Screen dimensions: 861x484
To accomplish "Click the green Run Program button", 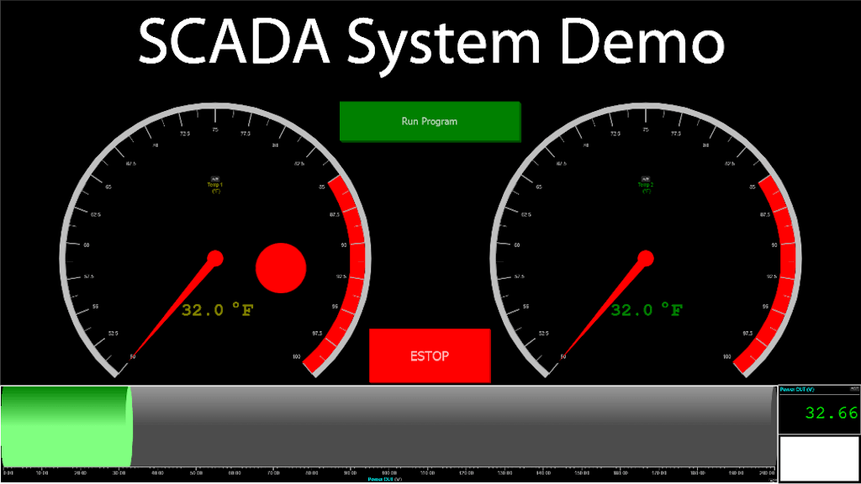I will 430,121.
